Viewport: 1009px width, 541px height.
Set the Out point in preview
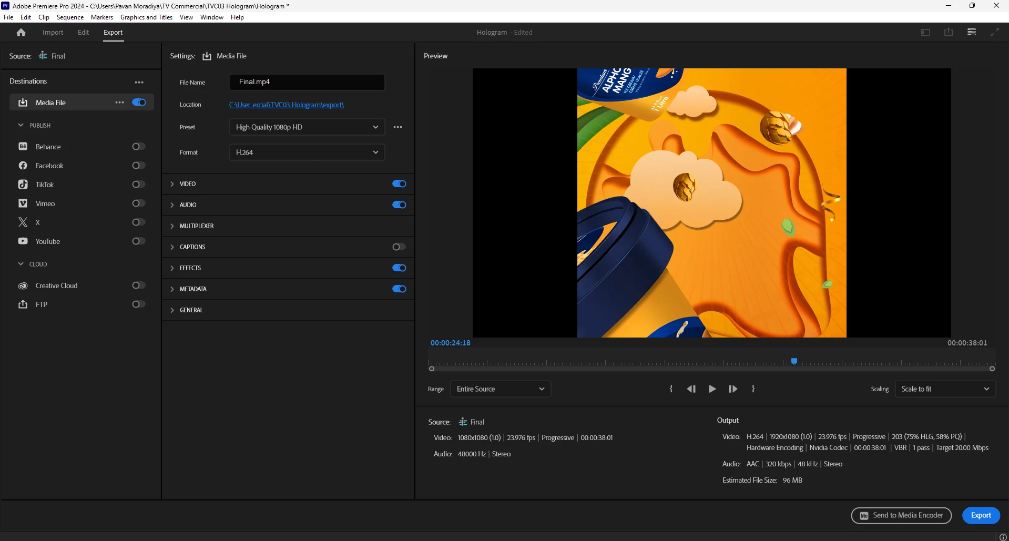[753, 389]
